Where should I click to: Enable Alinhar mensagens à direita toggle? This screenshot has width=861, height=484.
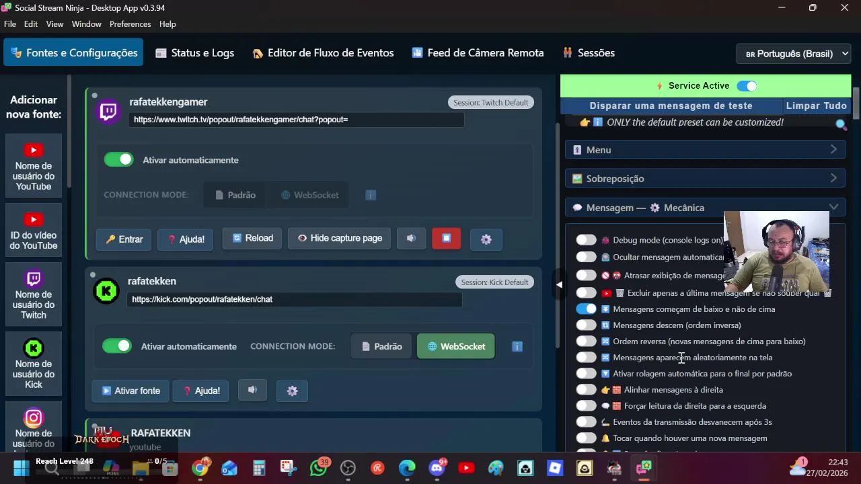coord(586,390)
